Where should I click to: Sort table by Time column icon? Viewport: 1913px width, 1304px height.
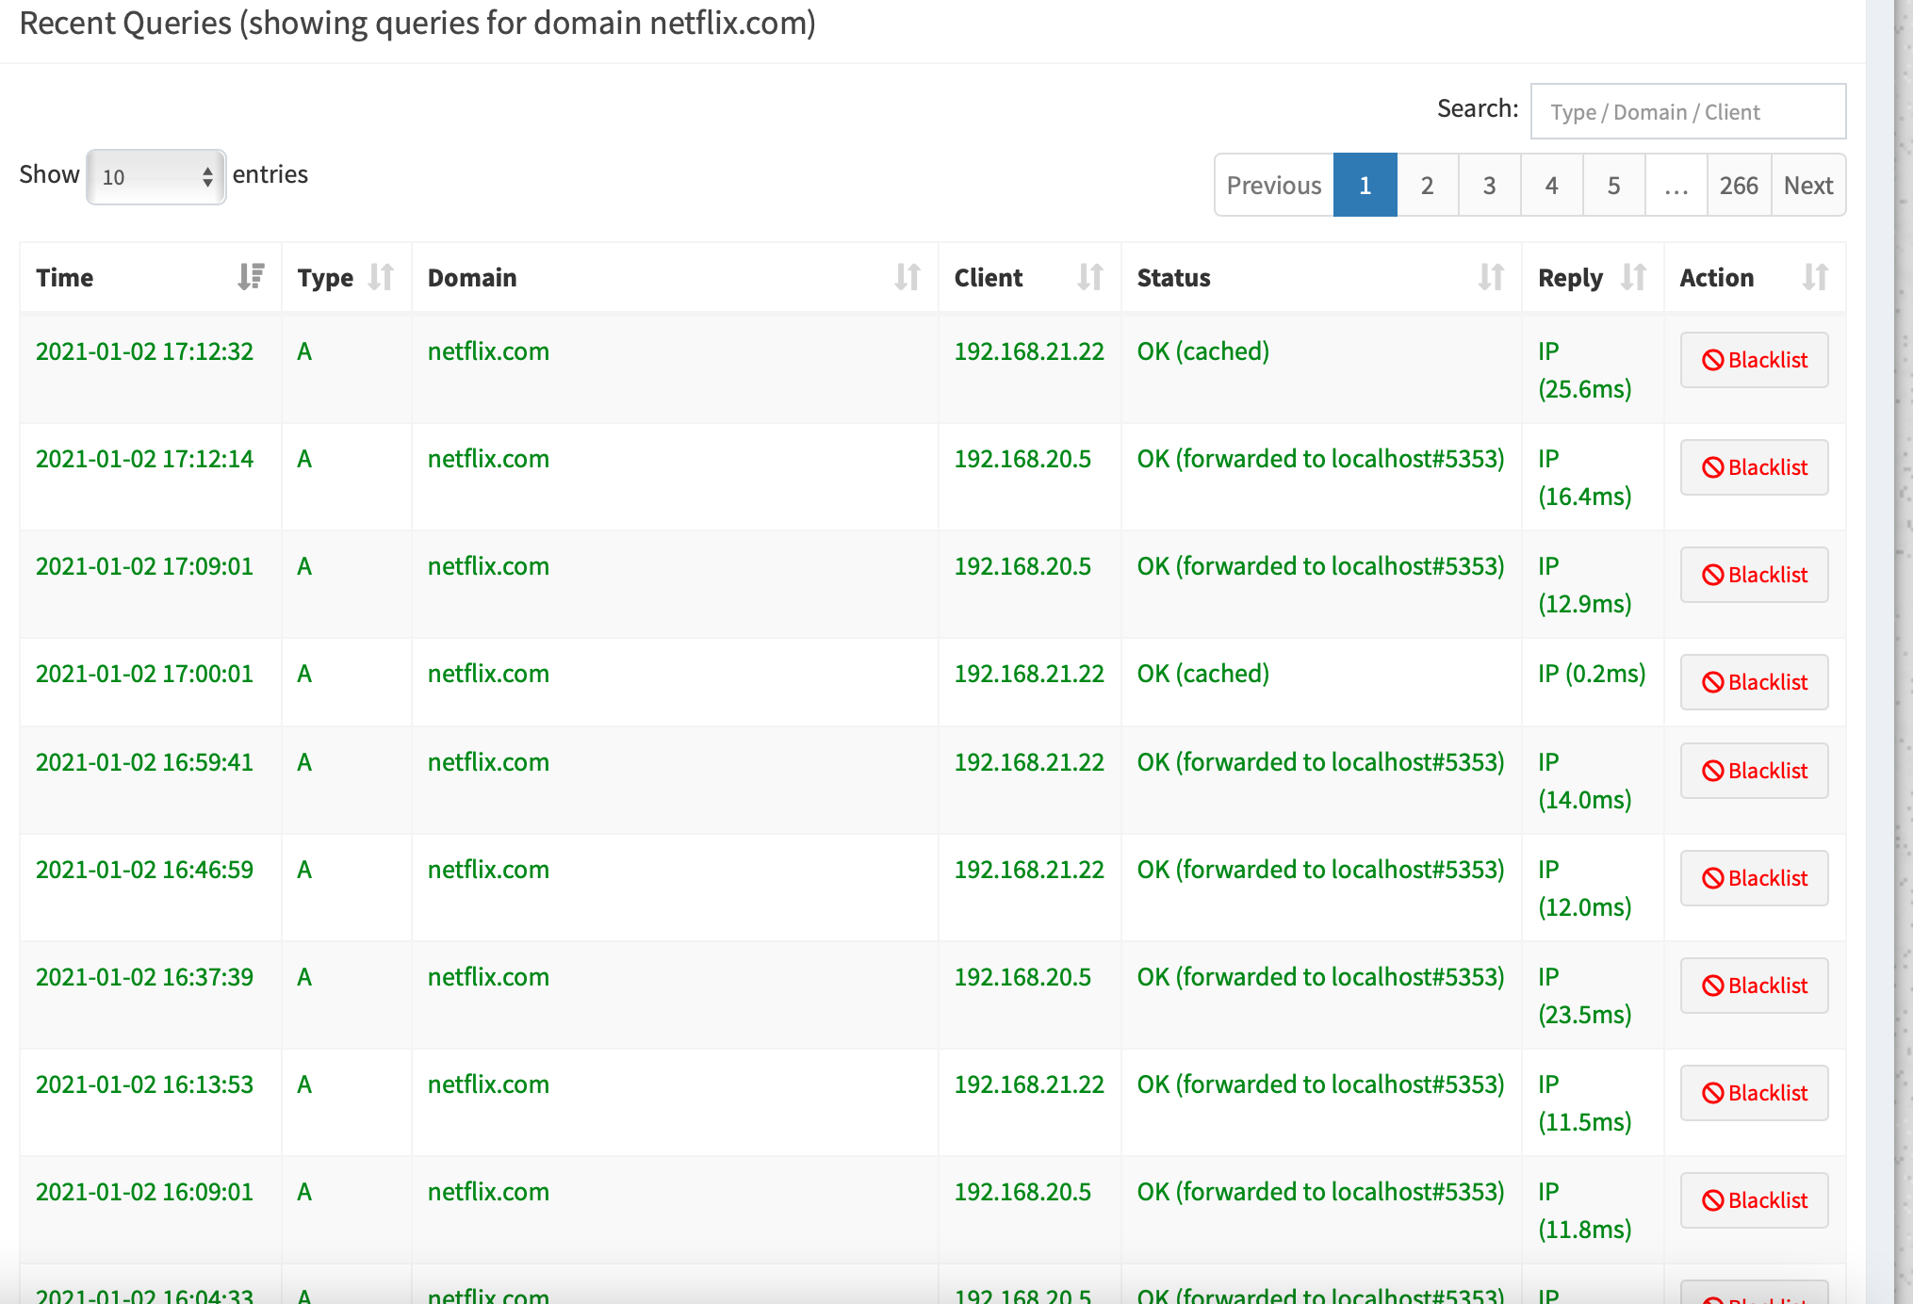tap(251, 277)
